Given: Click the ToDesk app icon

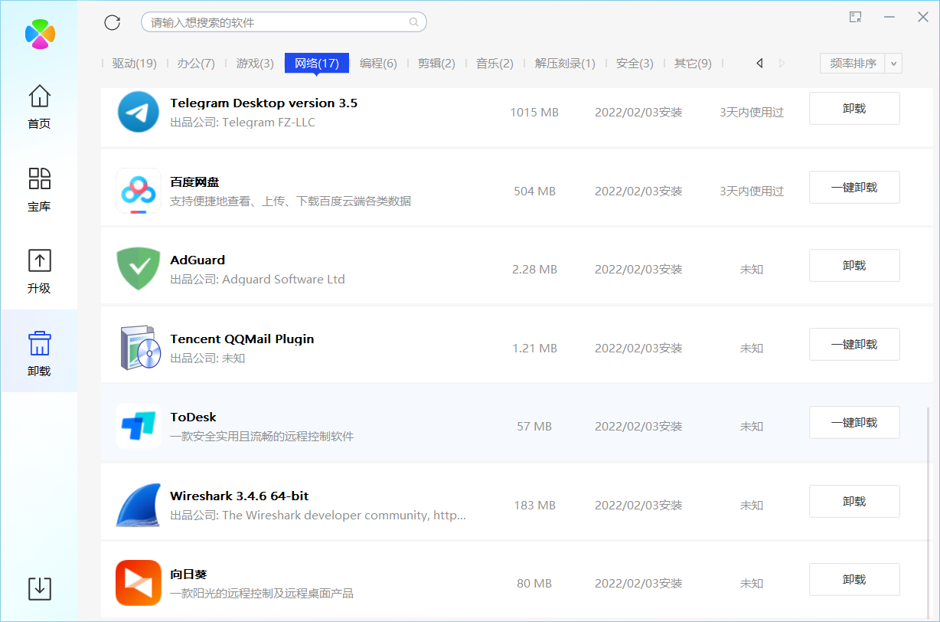Looking at the screenshot, I should [139, 426].
